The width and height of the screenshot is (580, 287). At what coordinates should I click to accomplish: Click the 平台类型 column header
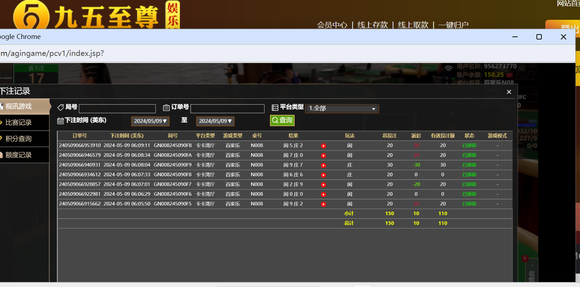(205, 136)
